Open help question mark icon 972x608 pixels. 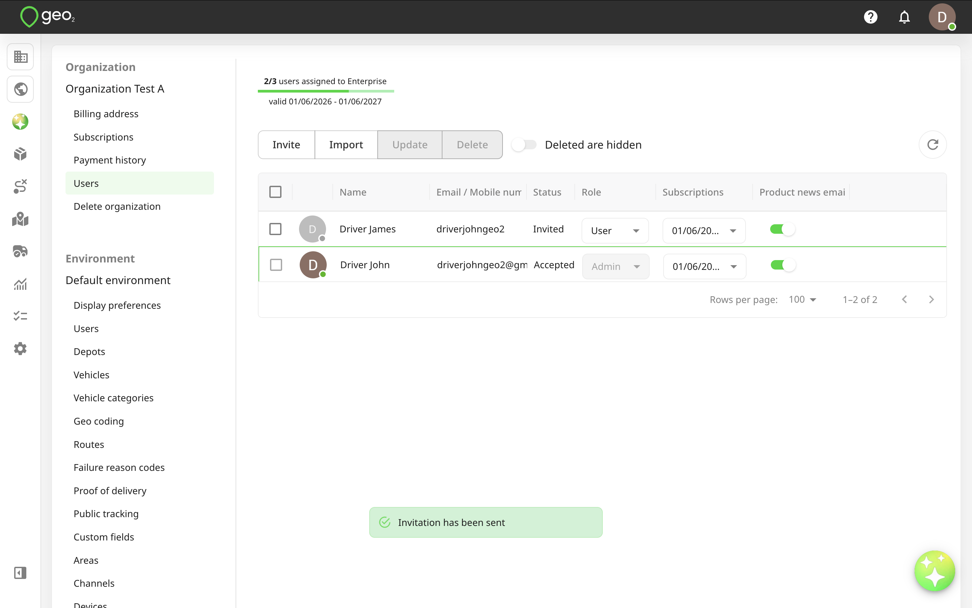[x=870, y=17]
